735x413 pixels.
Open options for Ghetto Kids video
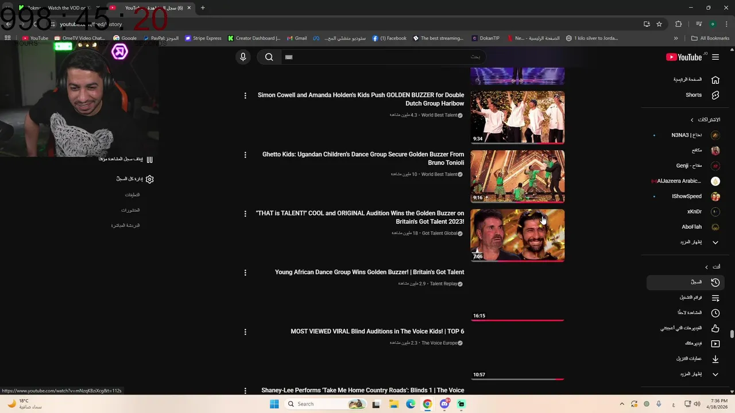click(x=245, y=155)
